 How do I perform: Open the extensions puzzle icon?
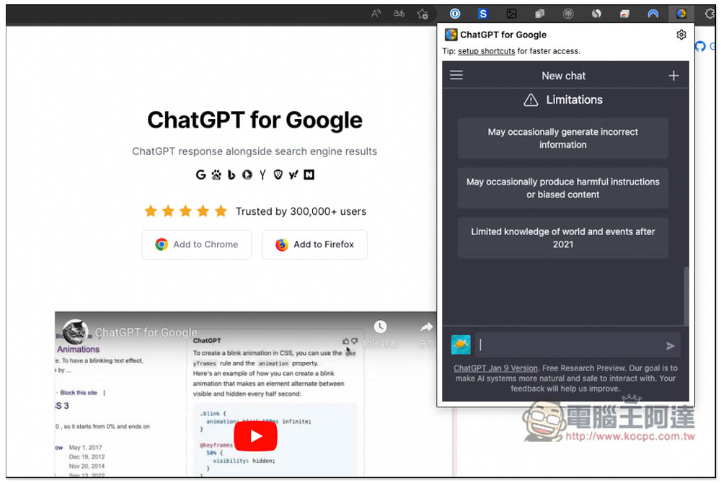tap(710, 14)
